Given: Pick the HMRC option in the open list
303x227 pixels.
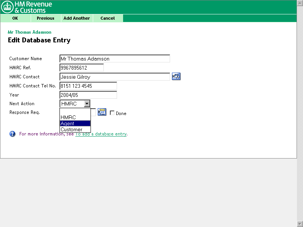Looking at the screenshot, I should click(x=75, y=117).
